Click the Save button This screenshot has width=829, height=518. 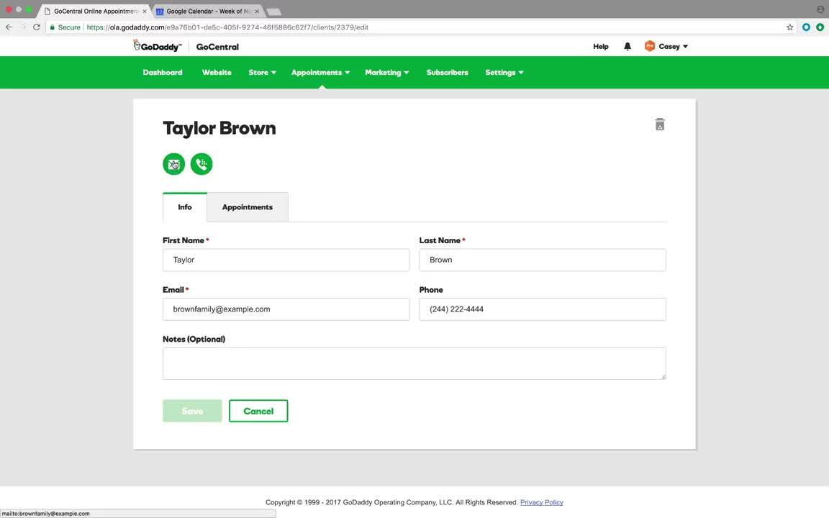[192, 411]
